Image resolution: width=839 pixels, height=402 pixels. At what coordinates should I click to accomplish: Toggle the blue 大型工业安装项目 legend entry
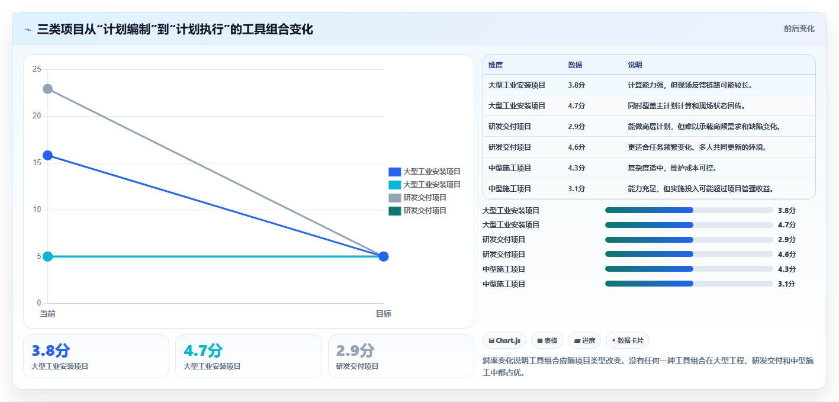click(425, 172)
